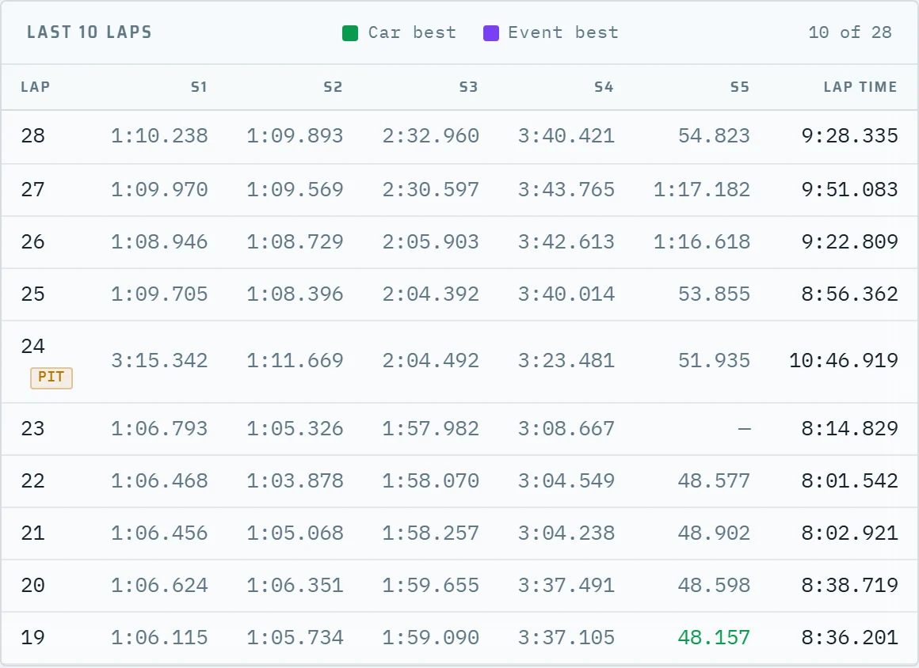Click the LAP column header

pyautogui.click(x=35, y=87)
